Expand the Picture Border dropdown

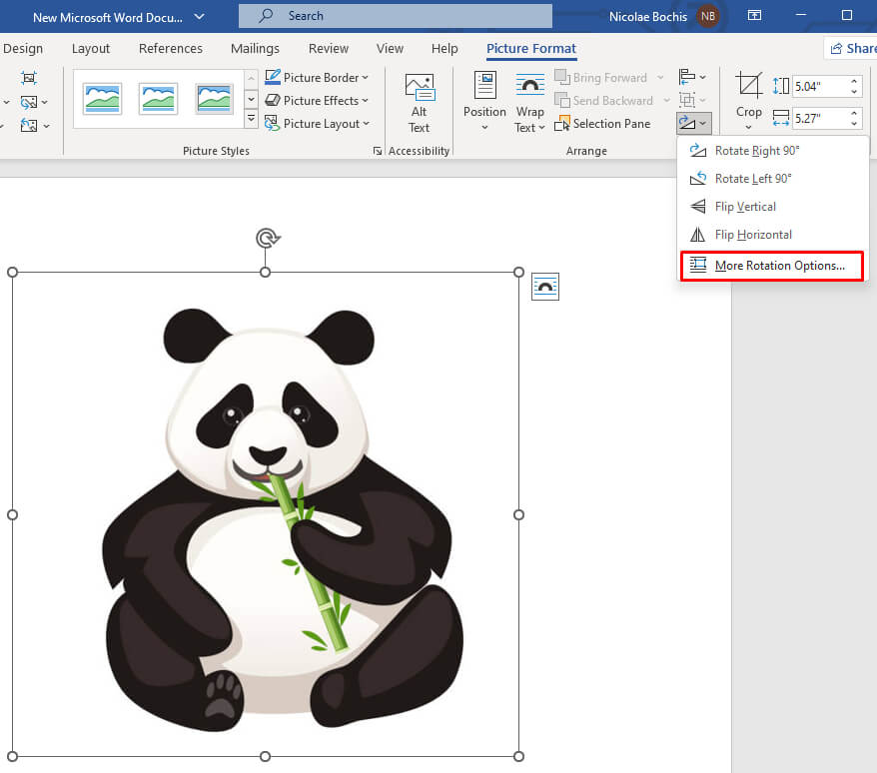coord(317,78)
